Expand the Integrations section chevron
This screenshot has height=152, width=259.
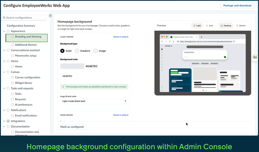[x=4, y=121]
